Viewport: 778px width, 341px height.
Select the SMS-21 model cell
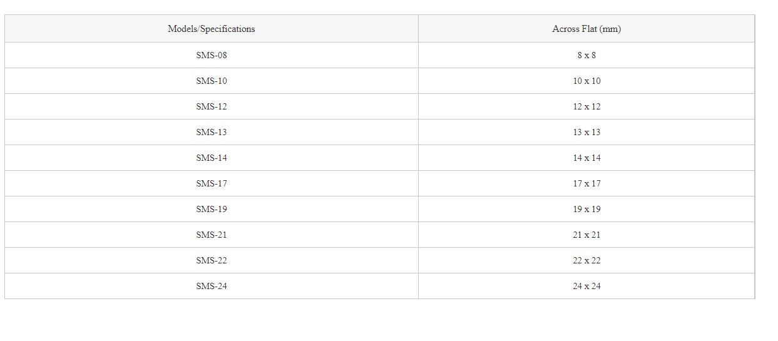pyautogui.click(x=212, y=235)
